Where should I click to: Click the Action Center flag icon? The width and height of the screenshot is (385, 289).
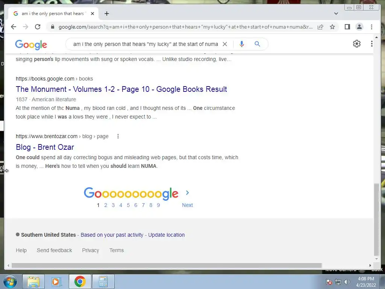(329, 282)
